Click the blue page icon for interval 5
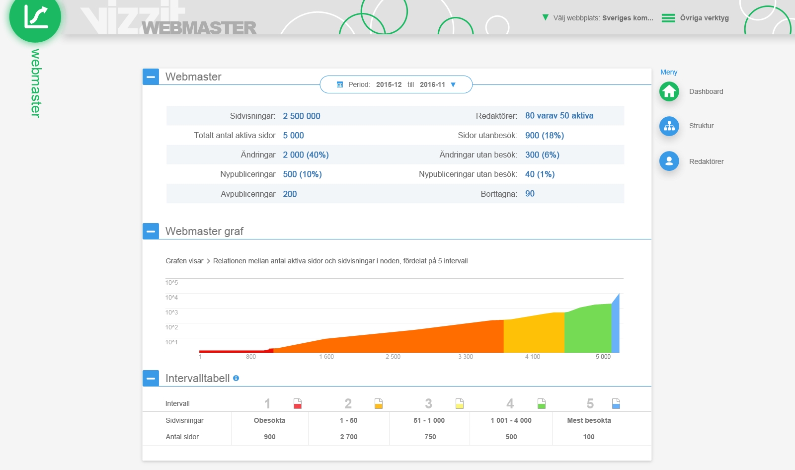The image size is (795, 470). point(616,403)
